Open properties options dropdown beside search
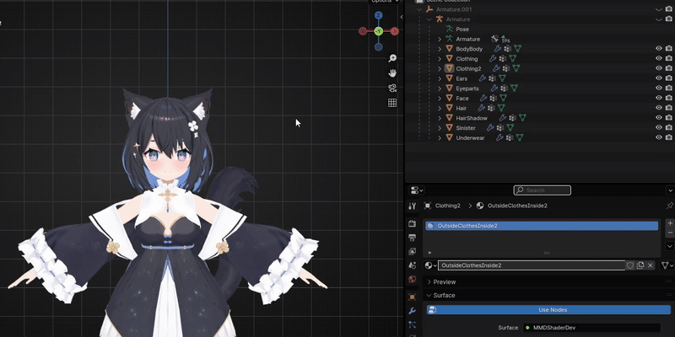The width and height of the screenshot is (675, 337). click(x=670, y=190)
